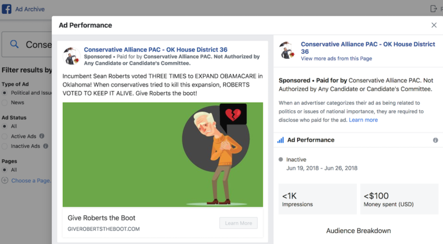Image resolution: width=443 pixels, height=244 pixels.
Task: Click the Inactive status text
Action: [x=296, y=160]
